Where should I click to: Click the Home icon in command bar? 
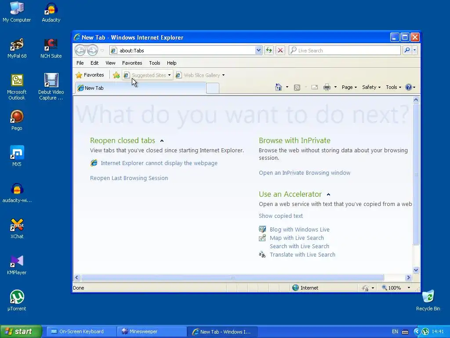click(278, 87)
